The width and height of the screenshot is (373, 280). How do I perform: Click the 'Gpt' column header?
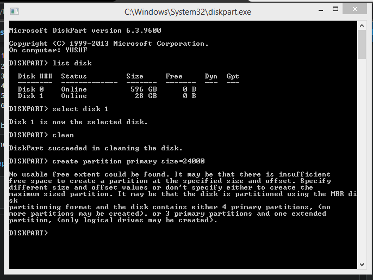(x=233, y=76)
